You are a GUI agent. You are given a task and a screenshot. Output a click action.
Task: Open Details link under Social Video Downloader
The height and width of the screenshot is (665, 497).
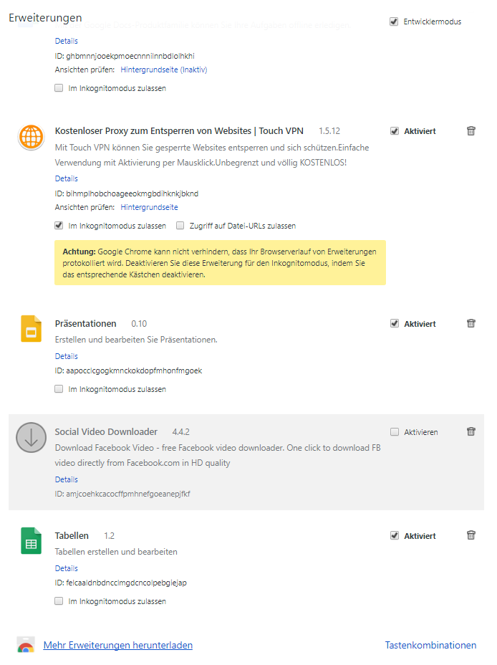67,479
